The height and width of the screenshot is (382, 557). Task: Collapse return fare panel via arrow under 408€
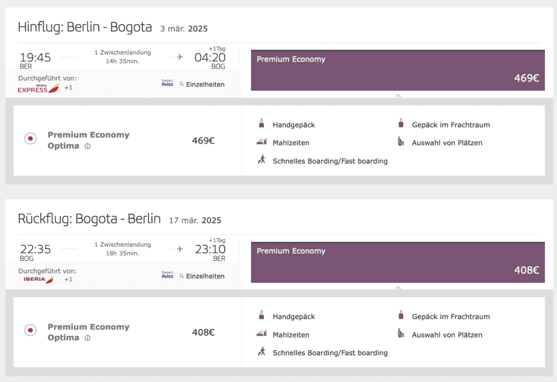[398, 287]
